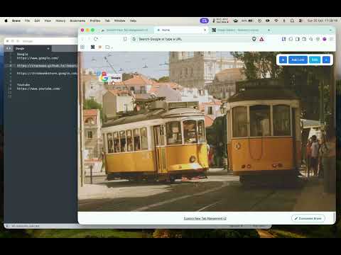Open the Brave app menu
This screenshot has height=255, width=341.
pyautogui.click(x=16, y=21)
